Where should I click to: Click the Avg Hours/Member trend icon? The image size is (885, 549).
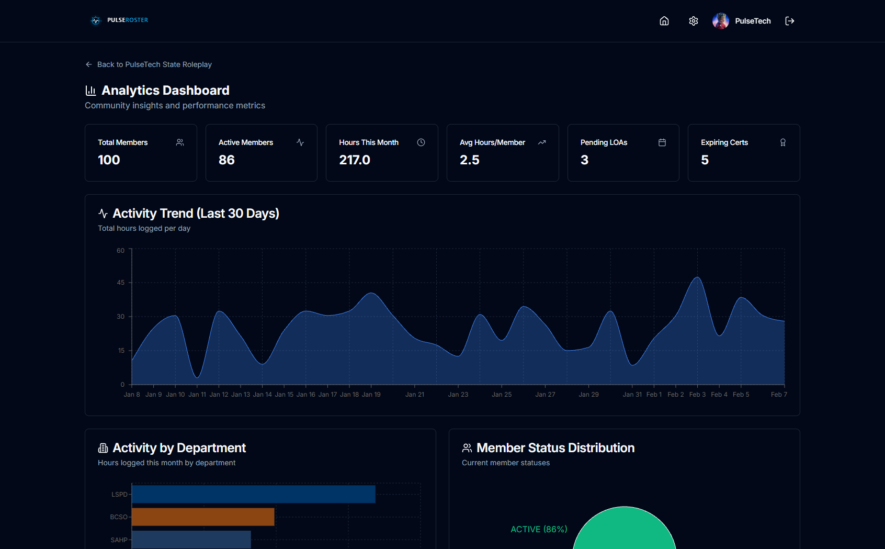click(x=542, y=142)
